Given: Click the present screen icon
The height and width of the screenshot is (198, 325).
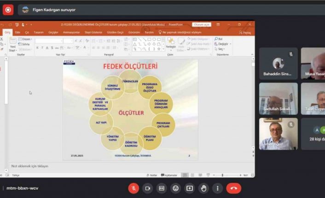Looking at the screenshot, I should pos(190,188).
